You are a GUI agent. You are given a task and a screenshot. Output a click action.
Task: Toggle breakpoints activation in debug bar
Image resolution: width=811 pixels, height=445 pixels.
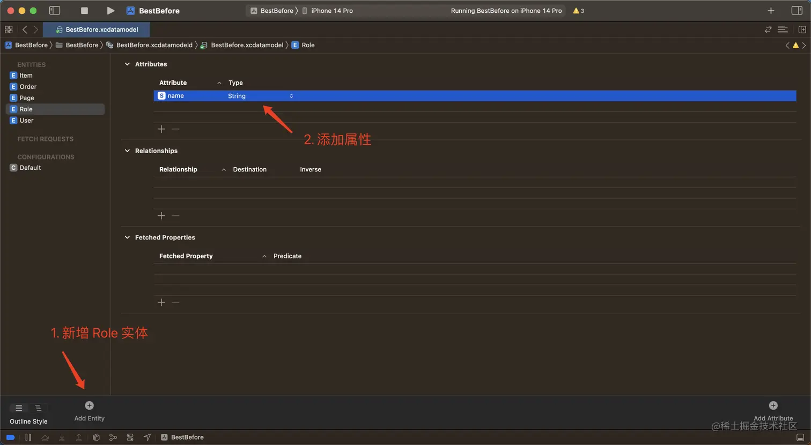click(10, 438)
